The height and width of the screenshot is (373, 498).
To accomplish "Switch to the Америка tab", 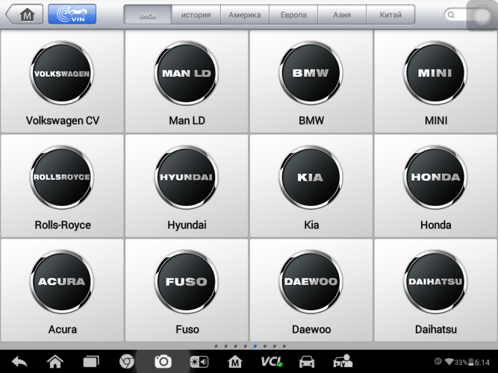I will tap(245, 15).
